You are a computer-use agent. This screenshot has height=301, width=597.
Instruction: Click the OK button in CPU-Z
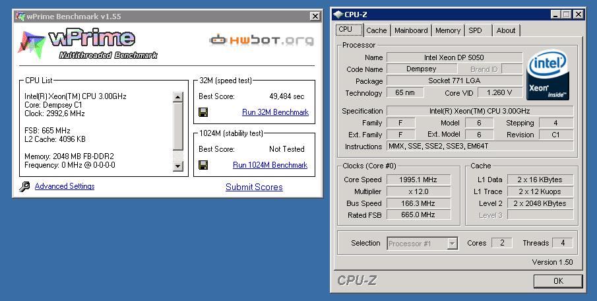pos(558,281)
